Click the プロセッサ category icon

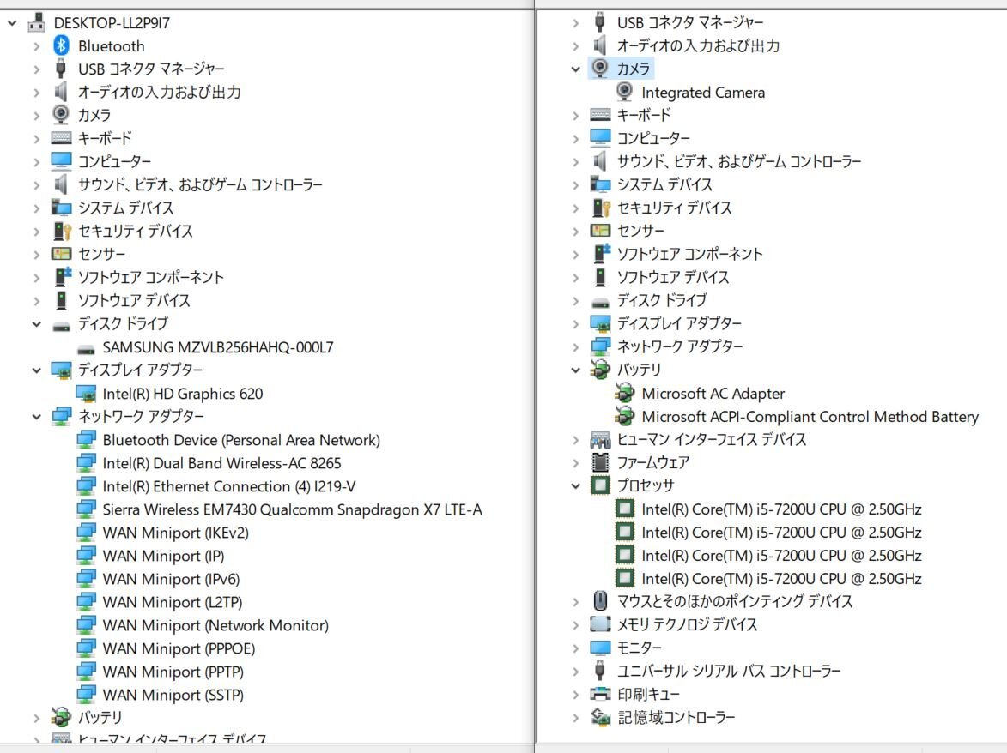pyautogui.click(x=600, y=485)
